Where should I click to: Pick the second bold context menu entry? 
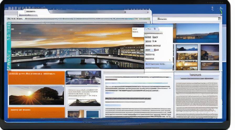point(156,50)
